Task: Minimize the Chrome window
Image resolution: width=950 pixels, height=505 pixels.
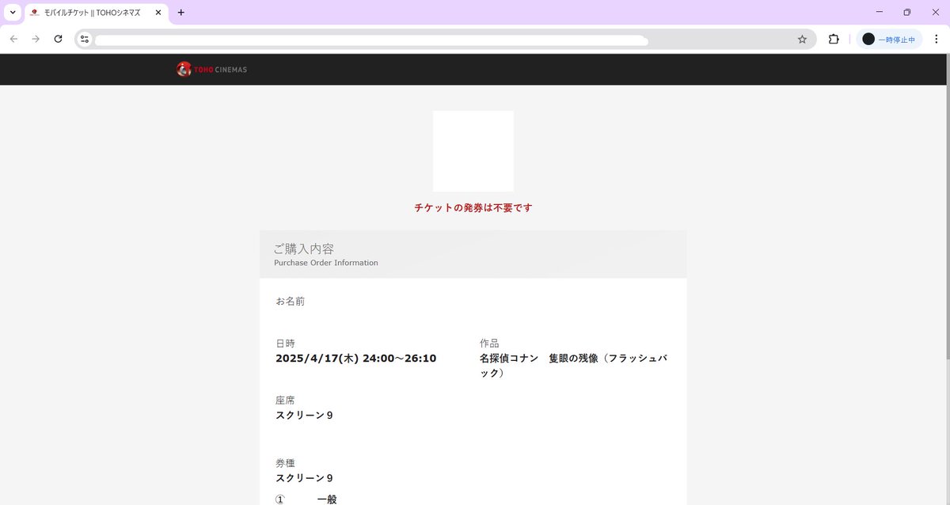Action: 880,13
